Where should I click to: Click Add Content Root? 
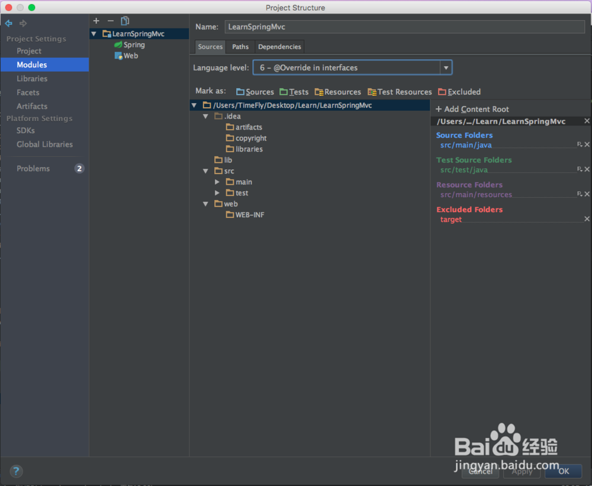(472, 109)
